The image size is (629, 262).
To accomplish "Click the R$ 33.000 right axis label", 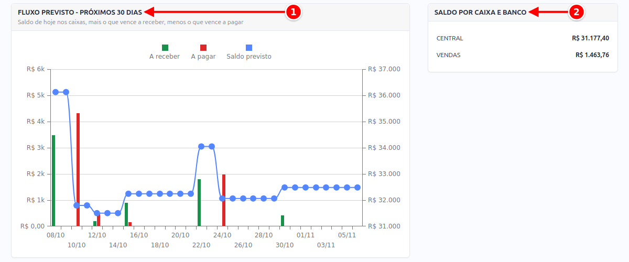I will click(384, 174).
